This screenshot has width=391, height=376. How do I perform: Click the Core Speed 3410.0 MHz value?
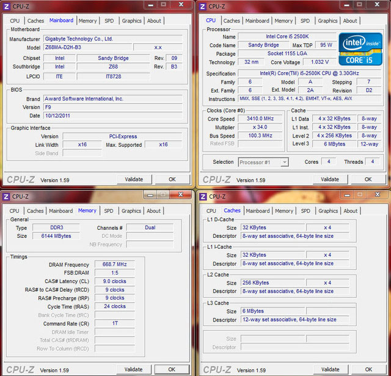click(260, 119)
